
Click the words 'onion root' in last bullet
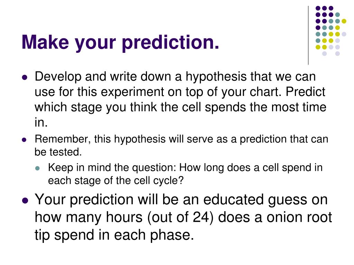[299, 217]
